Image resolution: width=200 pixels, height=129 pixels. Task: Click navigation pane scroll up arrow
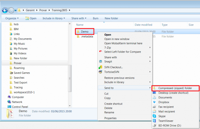70,24
